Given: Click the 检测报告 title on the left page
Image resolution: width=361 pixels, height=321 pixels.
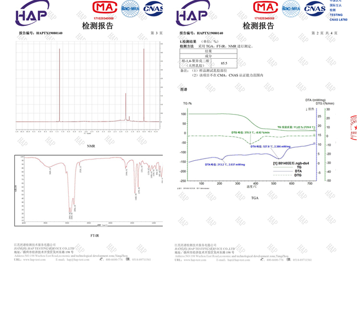Looking at the screenshot, I should pyautogui.click(x=98, y=26).
